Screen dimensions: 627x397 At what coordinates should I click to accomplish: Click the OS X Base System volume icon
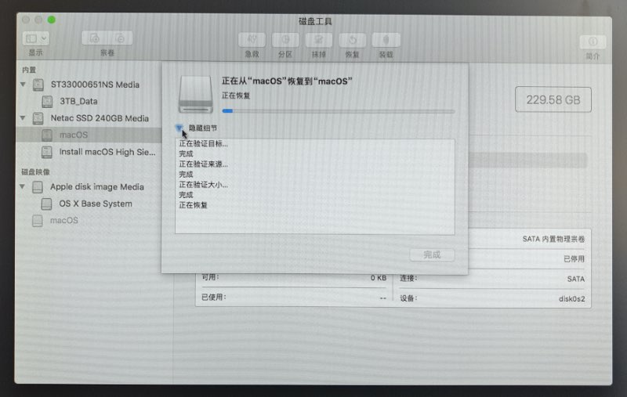(x=46, y=204)
